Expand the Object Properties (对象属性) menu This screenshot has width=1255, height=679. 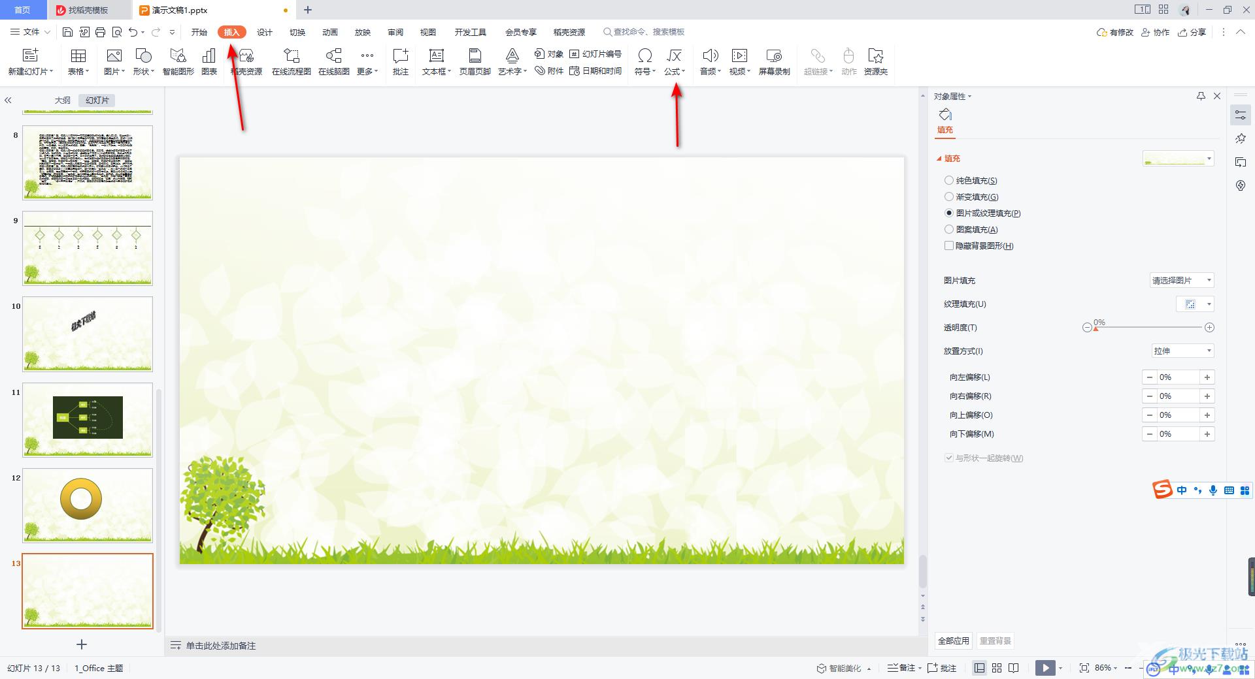click(x=952, y=97)
